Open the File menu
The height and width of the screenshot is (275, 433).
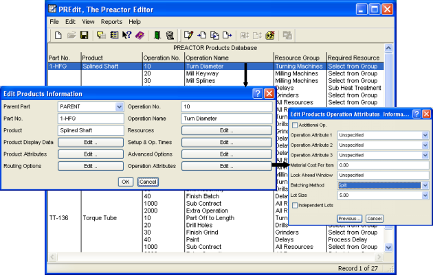click(54, 22)
